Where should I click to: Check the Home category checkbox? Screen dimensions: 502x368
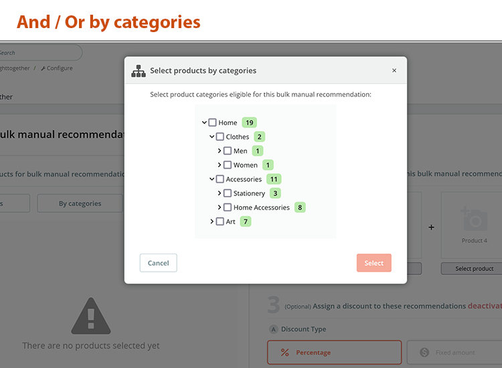point(212,122)
